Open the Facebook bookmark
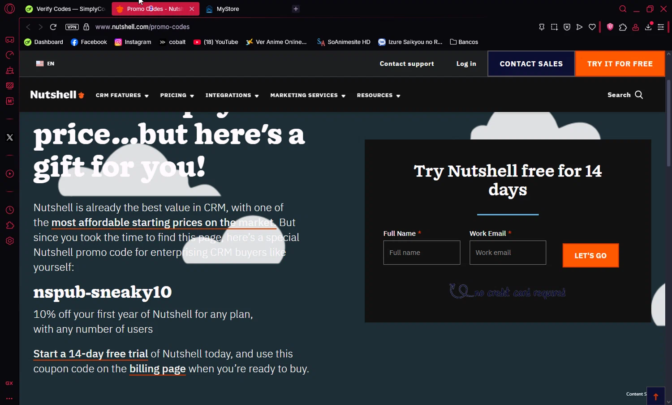This screenshot has width=672, height=405. pos(89,42)
